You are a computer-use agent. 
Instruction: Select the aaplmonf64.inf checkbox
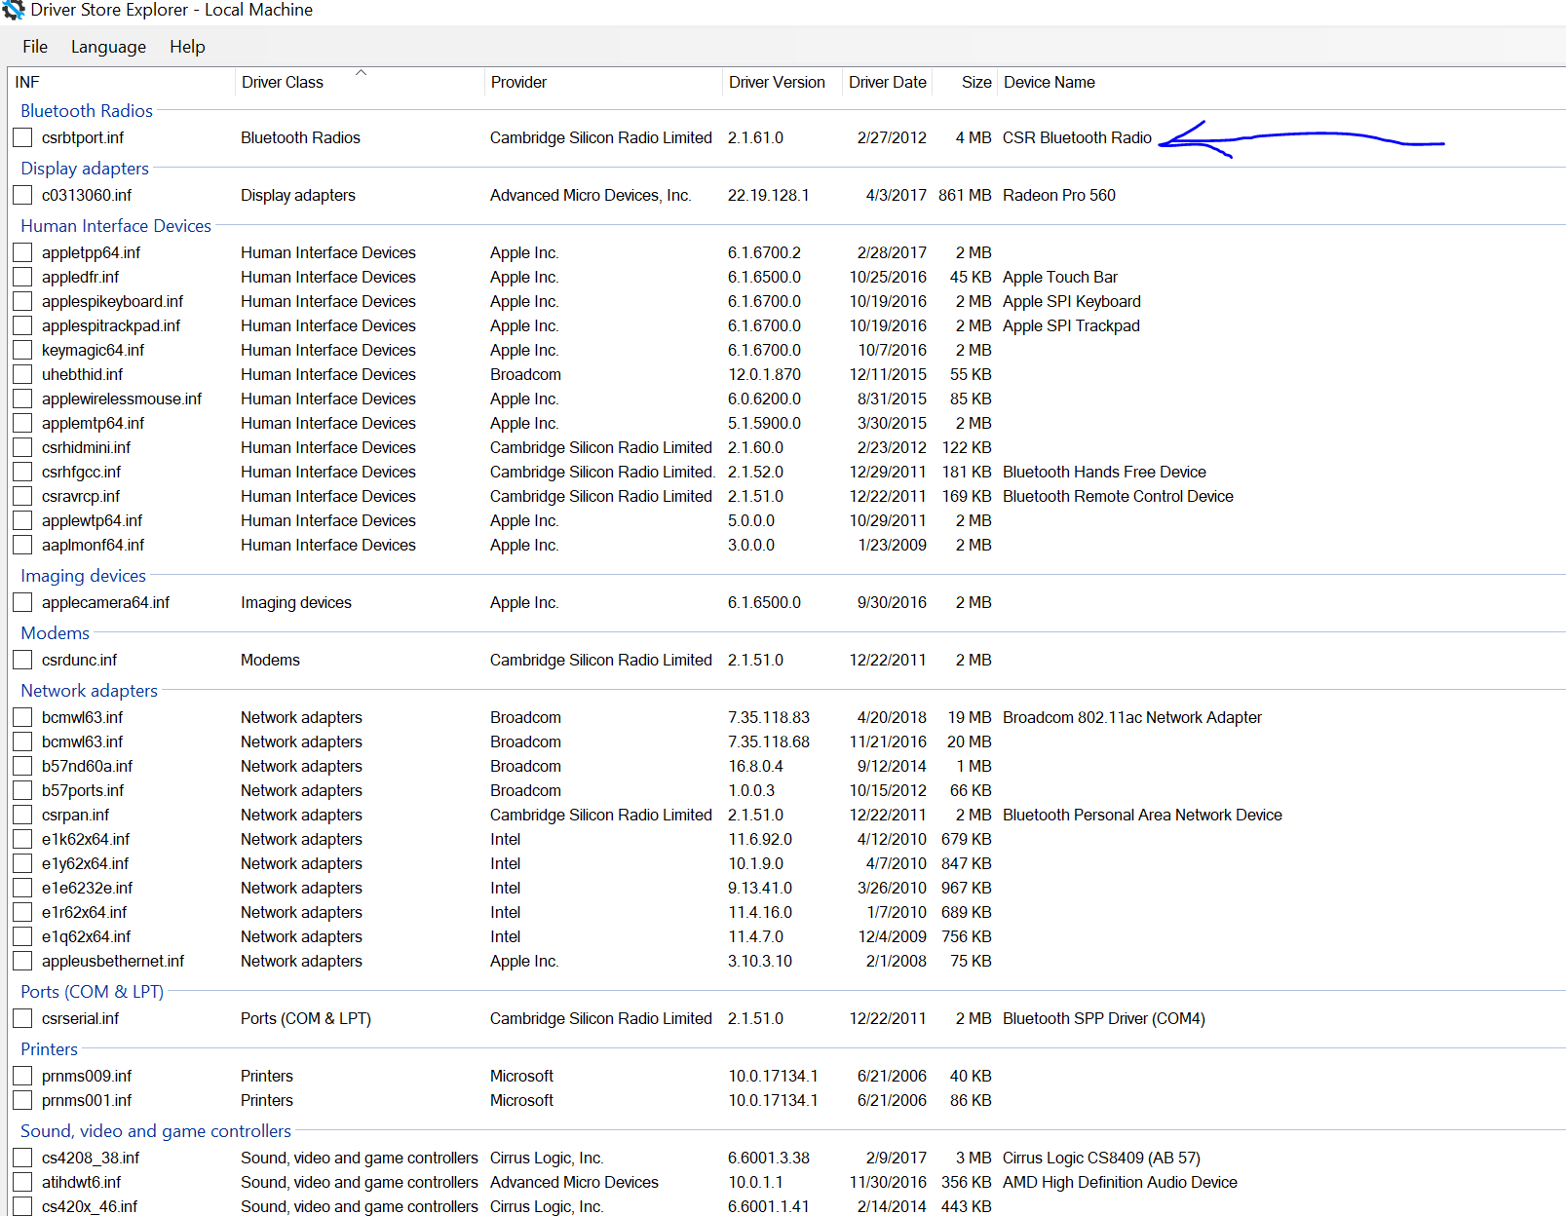(22, 546)
